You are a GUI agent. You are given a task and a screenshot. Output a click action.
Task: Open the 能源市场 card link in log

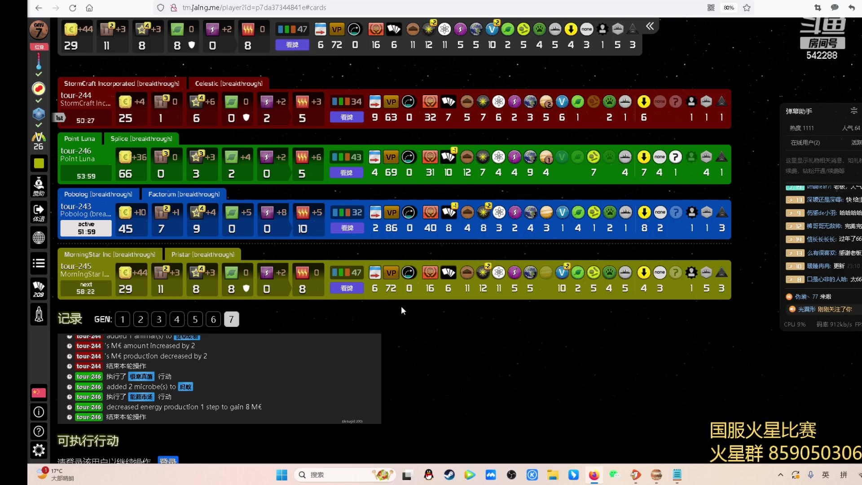click(141, 397)
